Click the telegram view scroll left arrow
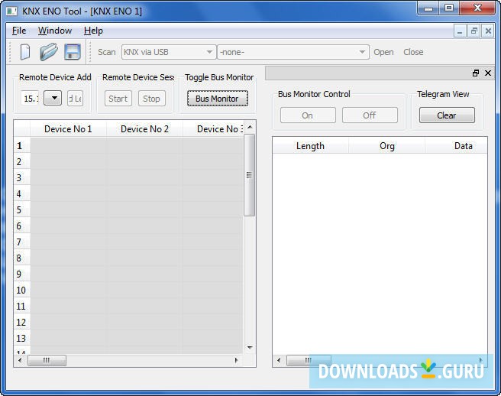The image size is (501, 396). [x=279, y=361]
